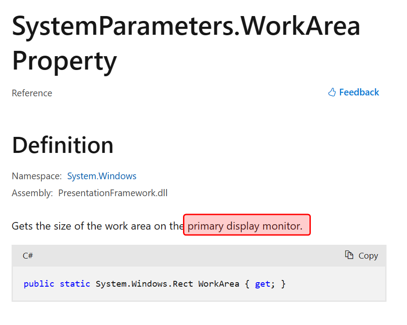This screenshot has height=325, width=407.
Task: Click the 'Namespace:' label
Action: pyautogui.click(x=37, y=176)
